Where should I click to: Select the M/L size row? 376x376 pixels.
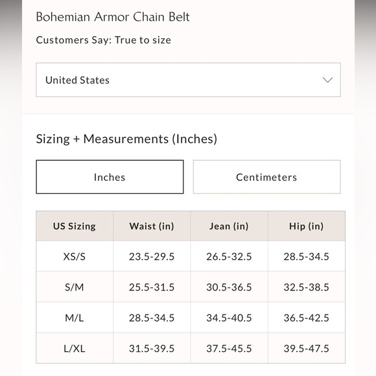click(x=191, y=318)
